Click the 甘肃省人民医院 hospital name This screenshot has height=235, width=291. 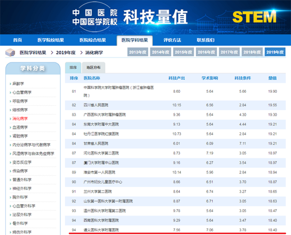[96, 143]
